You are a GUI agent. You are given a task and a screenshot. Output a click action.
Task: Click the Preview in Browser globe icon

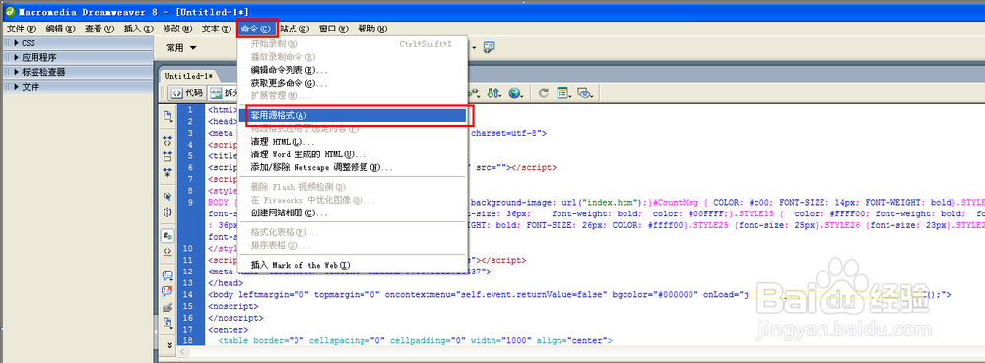pos(516,93)
